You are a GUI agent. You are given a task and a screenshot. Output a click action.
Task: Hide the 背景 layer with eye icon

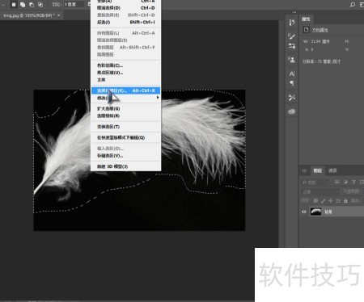point(304,212)
